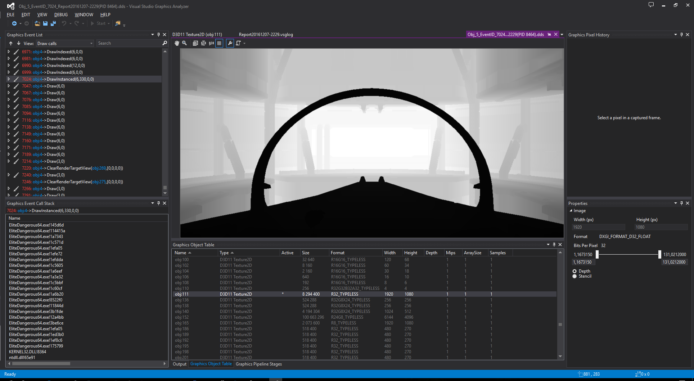Open the HELP menu
Screen dimensions: 694x381
[105, 15]
